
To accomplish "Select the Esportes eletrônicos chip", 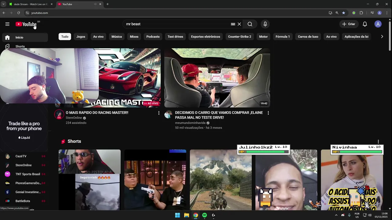I will coord(205,37).
